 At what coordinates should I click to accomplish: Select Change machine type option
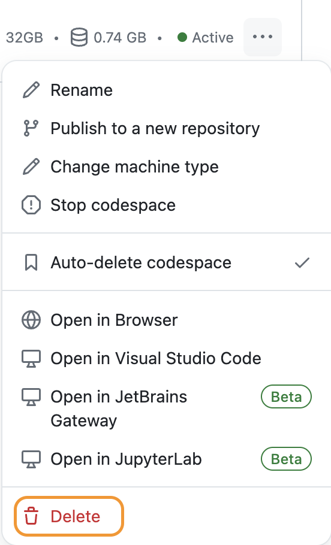pyautogui.click(x=167, y=166)
